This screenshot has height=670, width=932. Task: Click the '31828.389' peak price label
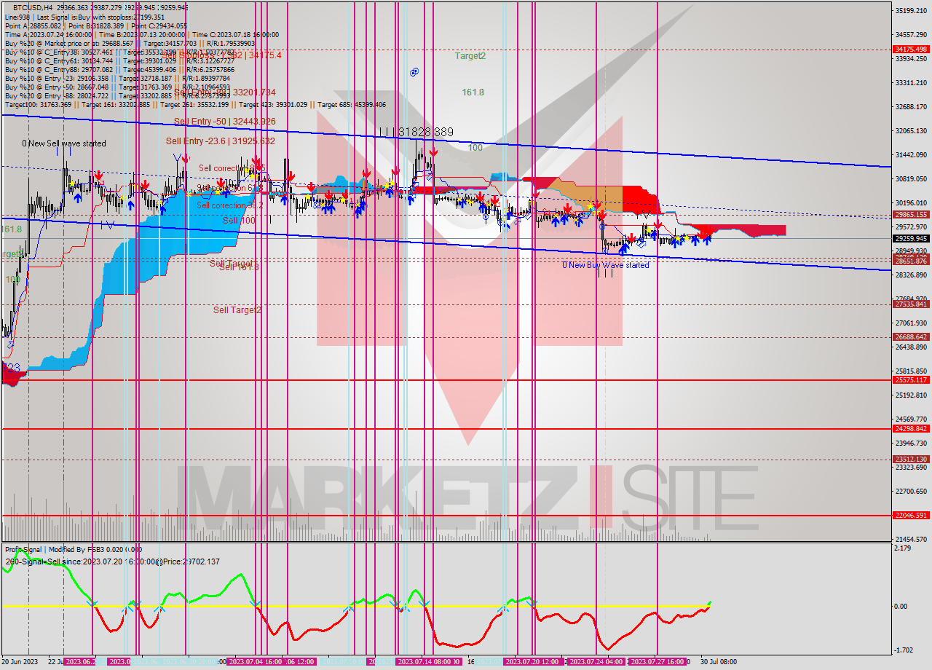(x=427, y=132)
